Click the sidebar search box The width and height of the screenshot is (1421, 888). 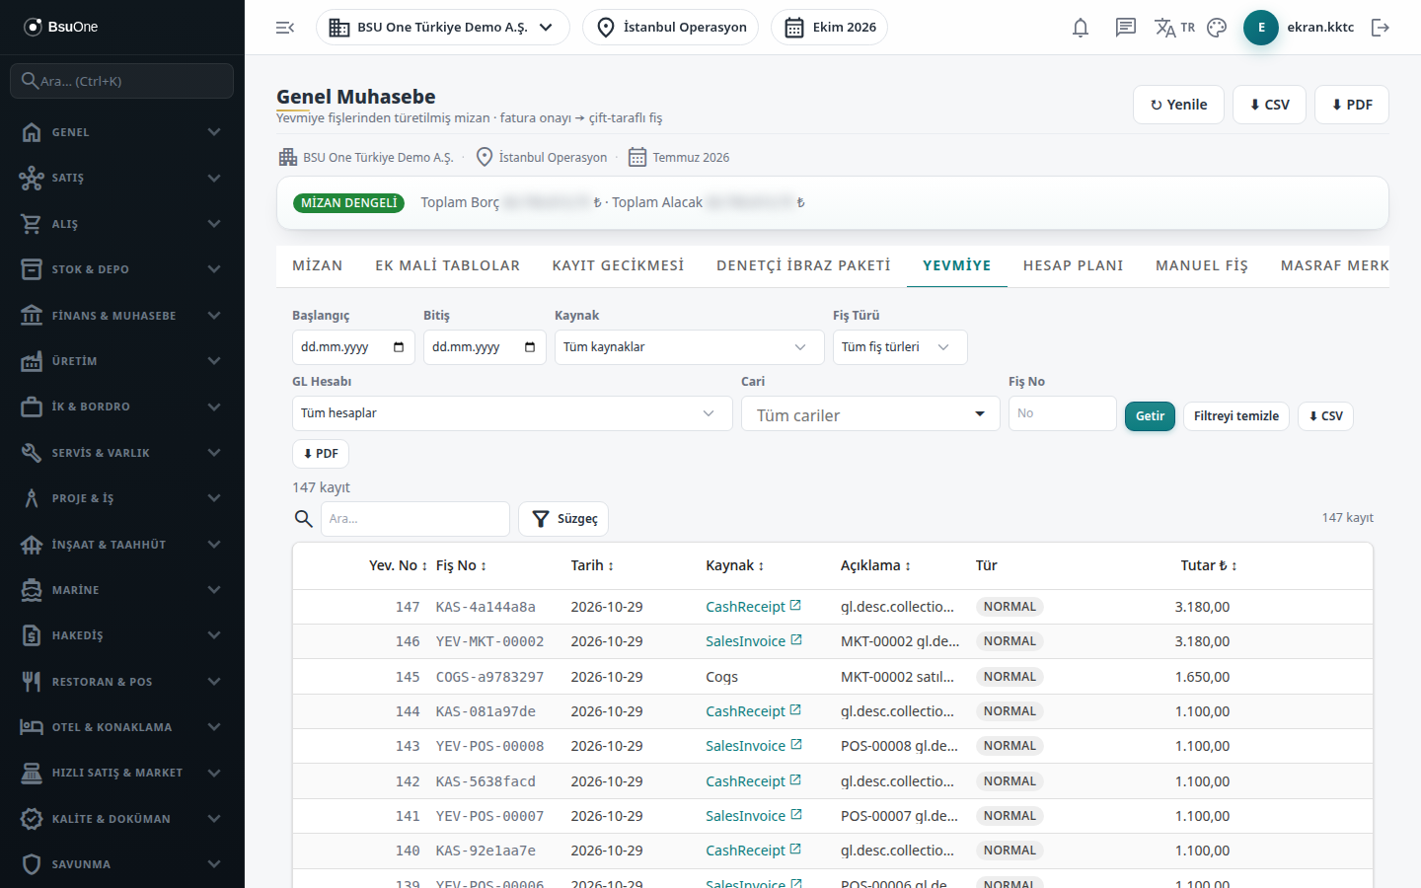122,81
